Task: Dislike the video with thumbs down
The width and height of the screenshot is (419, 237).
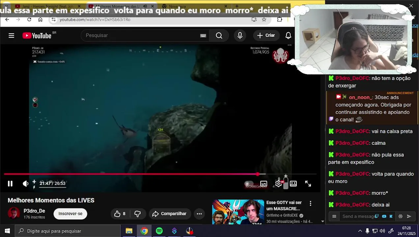Action: 137,214
